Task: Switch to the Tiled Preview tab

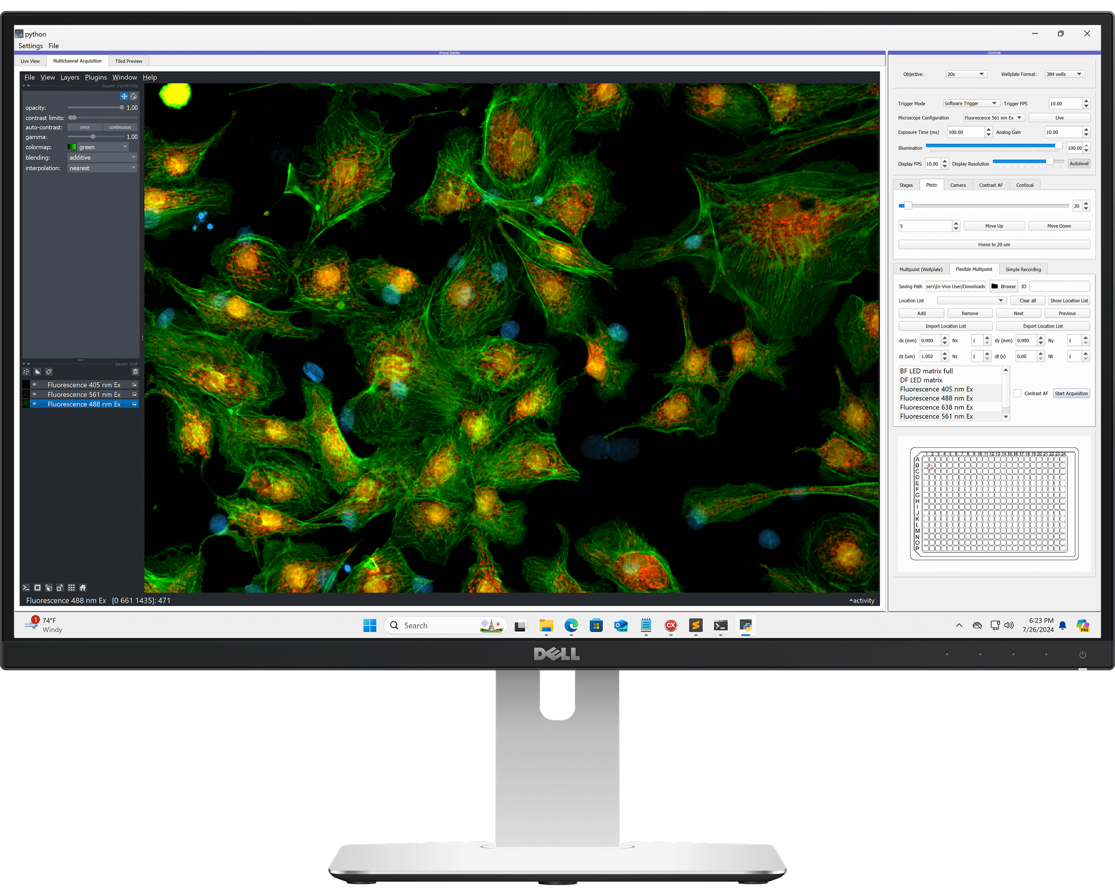Action: tap(128, 61)
